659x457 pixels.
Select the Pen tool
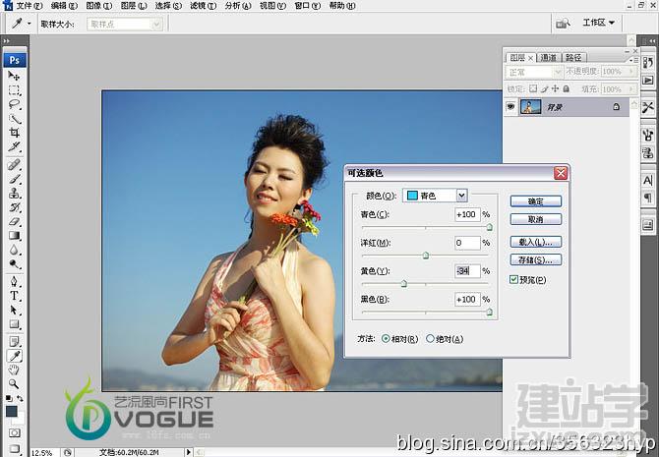pos(14,281)
